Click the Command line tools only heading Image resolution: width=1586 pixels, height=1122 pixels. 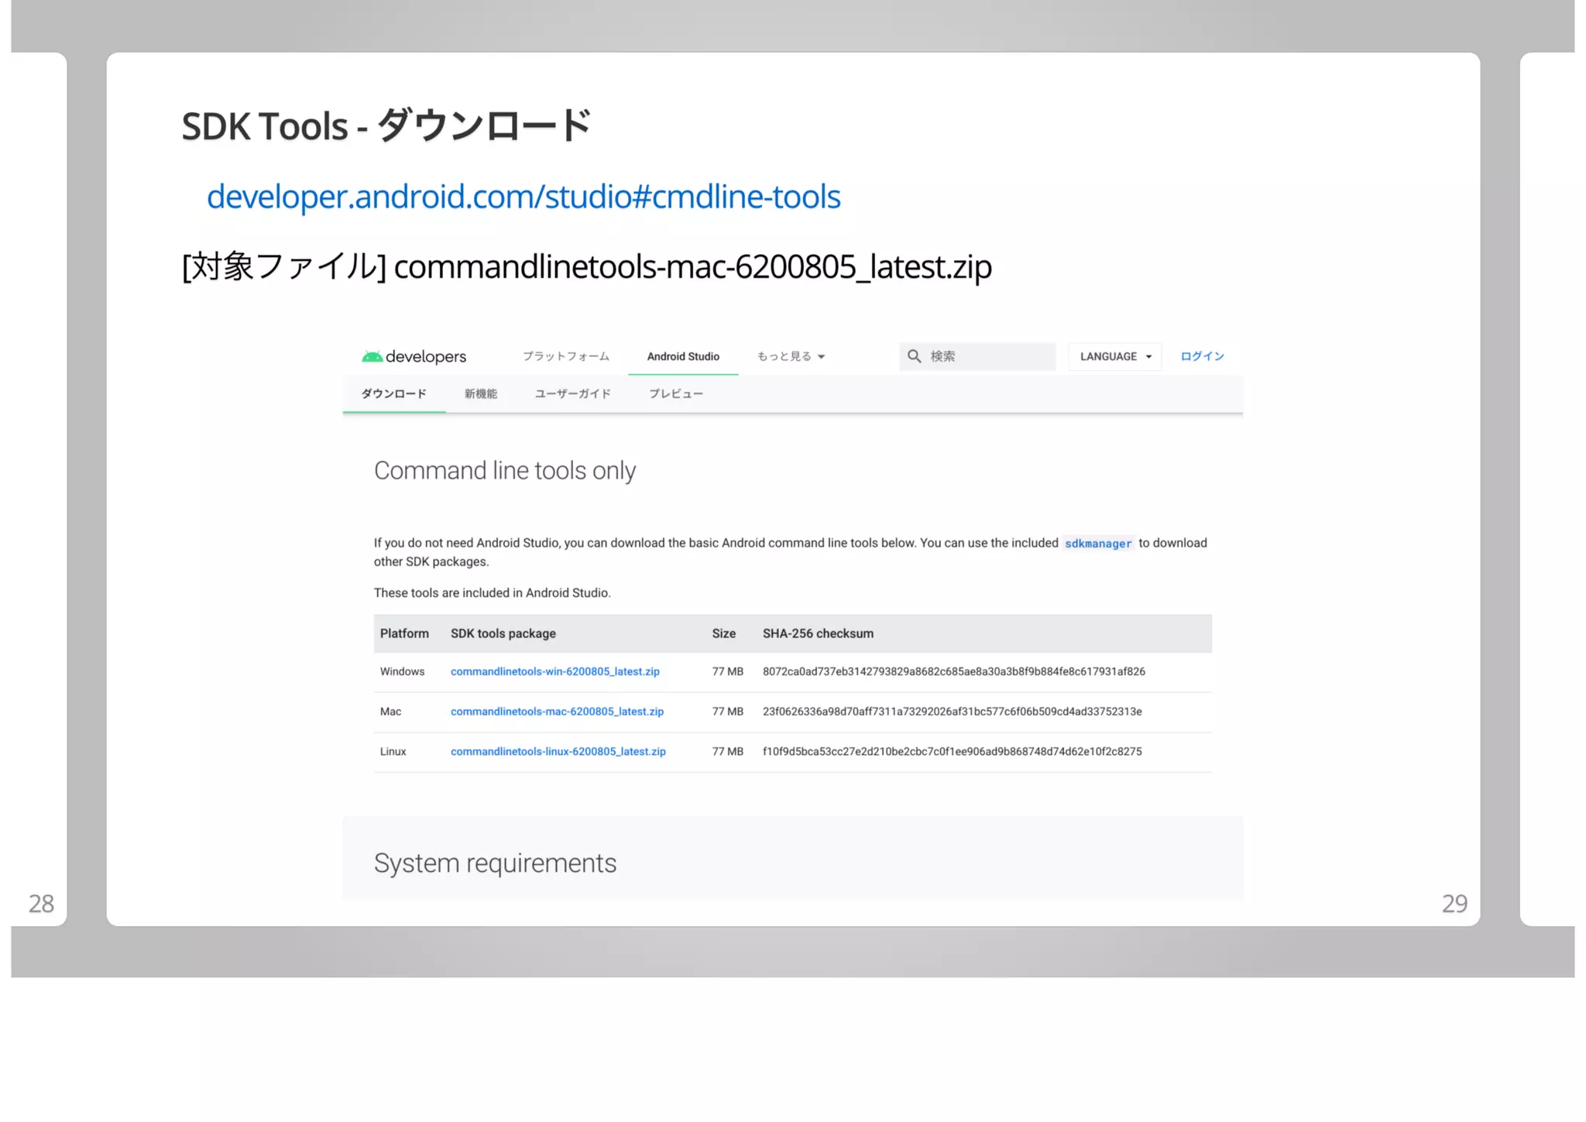click(x=505, y=471)
